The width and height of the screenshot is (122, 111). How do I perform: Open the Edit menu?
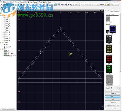[4, 2]
